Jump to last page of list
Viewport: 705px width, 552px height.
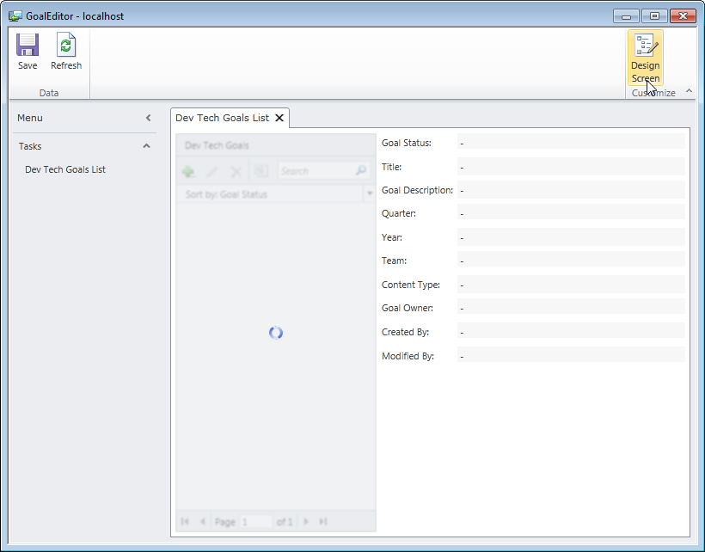coord(323,522)
